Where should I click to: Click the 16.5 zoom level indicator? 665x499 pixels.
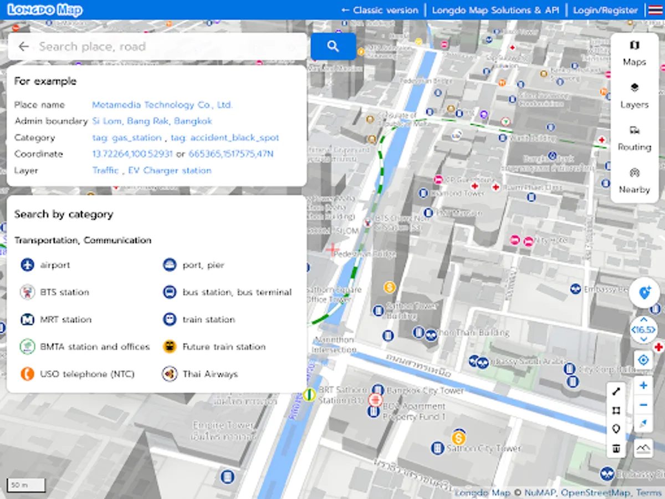(643, 329)
